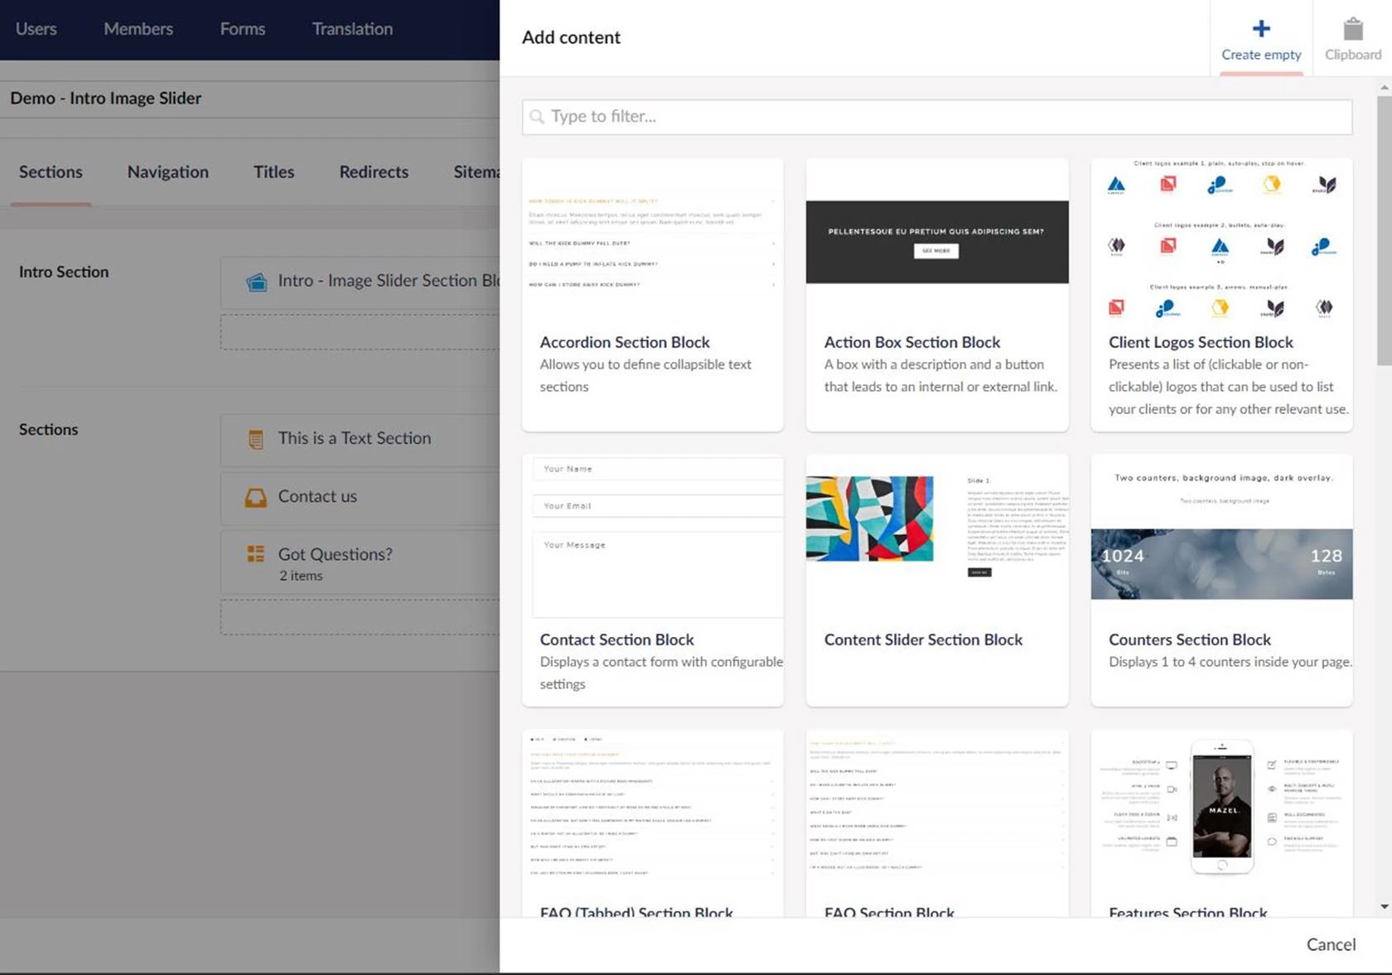Select the Content Slider Section Block
The width and height of the screenshot is (1392, 975).
pyautogui.click(x=936, y=580)
